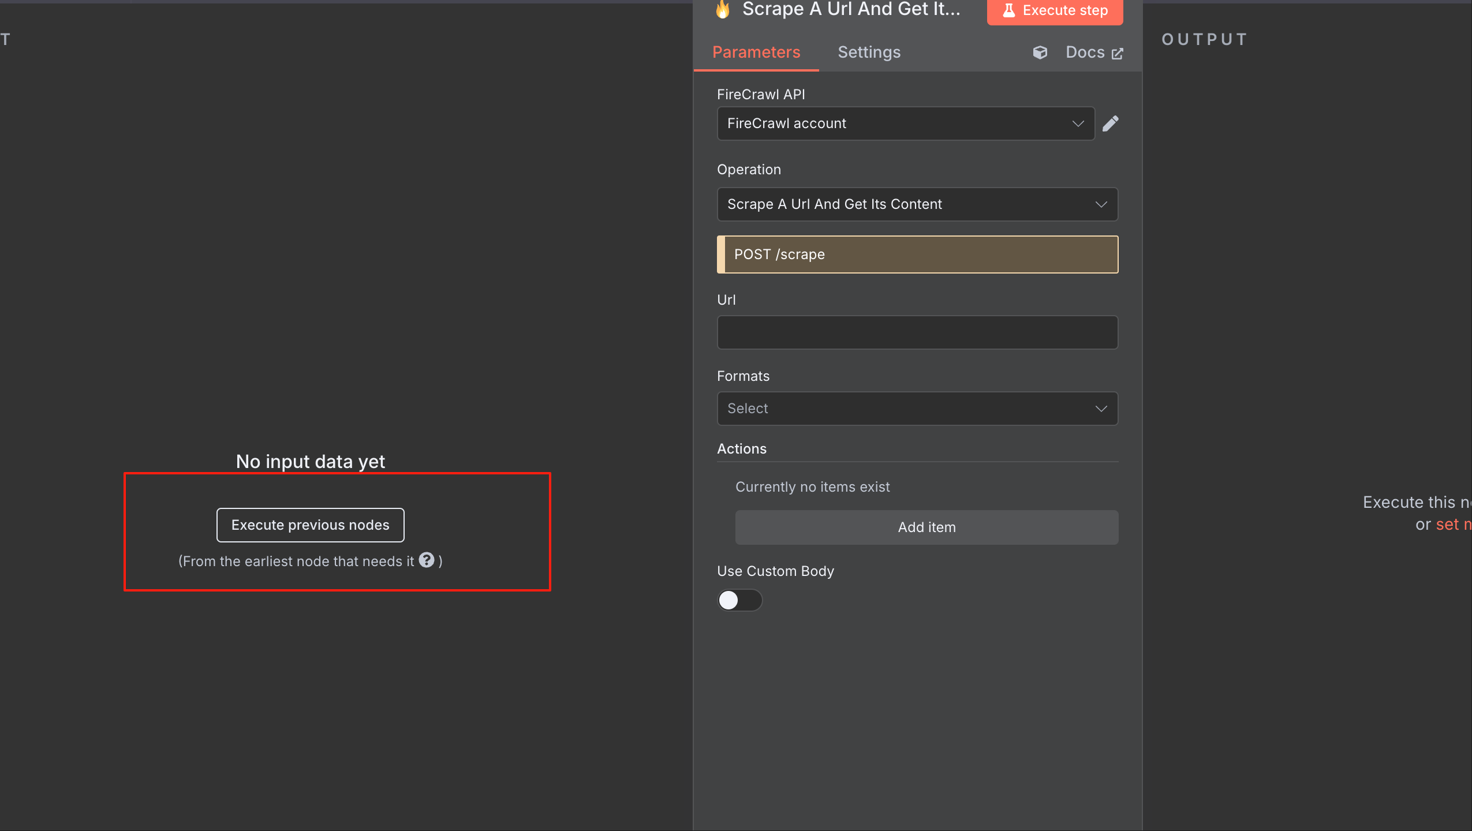Open the Docs link
The image size is (1472, 831).
1085,53
